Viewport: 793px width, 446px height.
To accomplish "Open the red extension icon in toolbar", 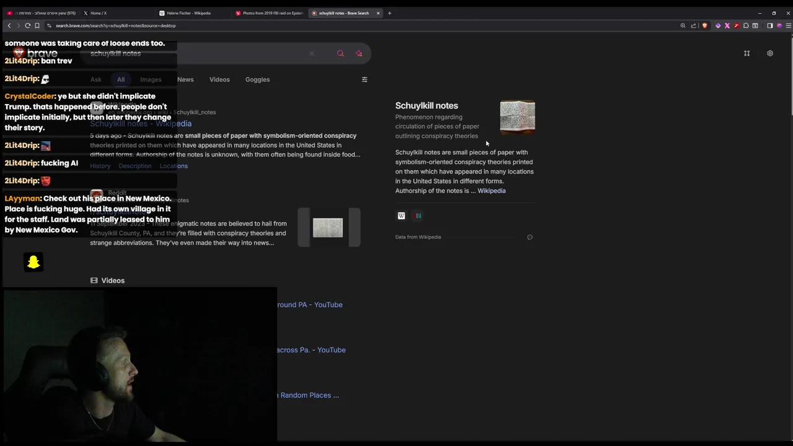I will (x=737, y=25).
